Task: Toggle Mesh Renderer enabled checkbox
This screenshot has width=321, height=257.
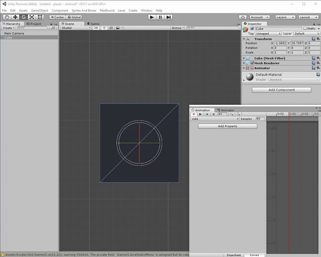Action: 252,63
